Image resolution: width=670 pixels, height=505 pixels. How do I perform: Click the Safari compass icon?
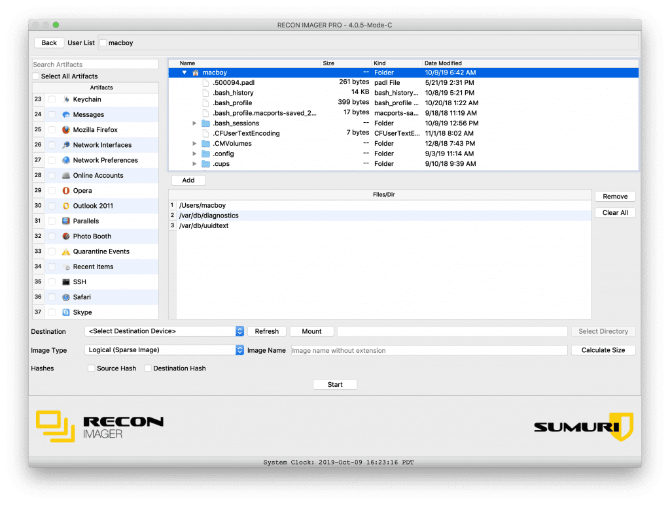(66, 297)
